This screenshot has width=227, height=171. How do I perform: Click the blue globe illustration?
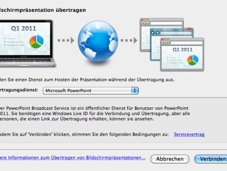[x=98, y=41]
